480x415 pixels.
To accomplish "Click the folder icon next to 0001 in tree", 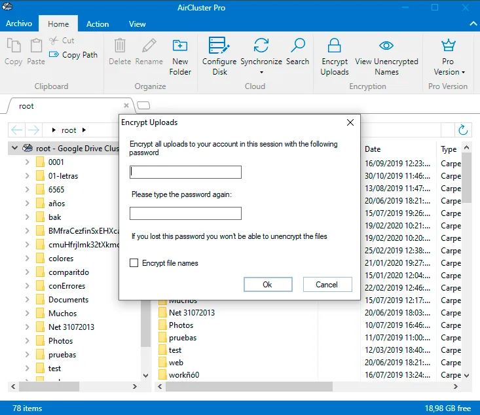I will point(40,162).
